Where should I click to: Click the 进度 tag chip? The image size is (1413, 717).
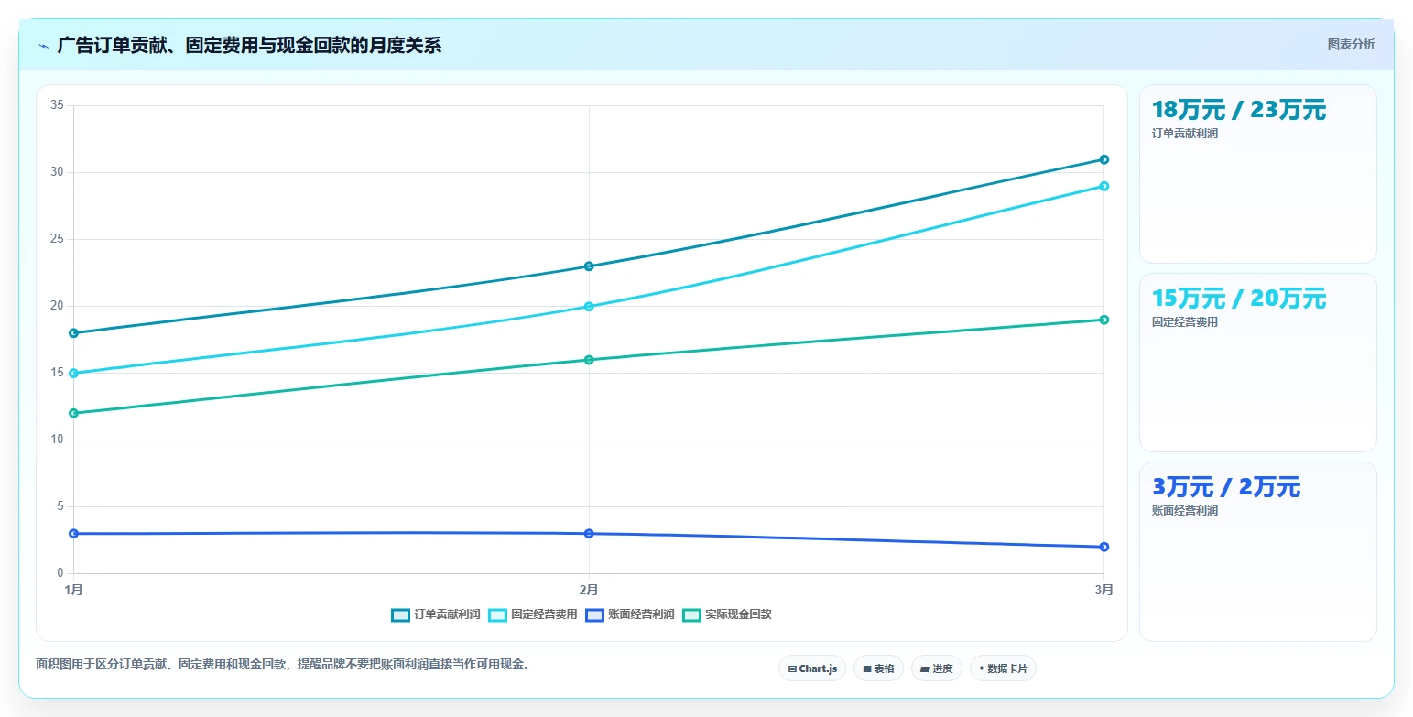click(937, 668)
